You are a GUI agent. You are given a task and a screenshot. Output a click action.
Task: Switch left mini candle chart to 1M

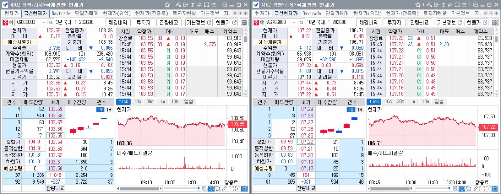(109, 110)
